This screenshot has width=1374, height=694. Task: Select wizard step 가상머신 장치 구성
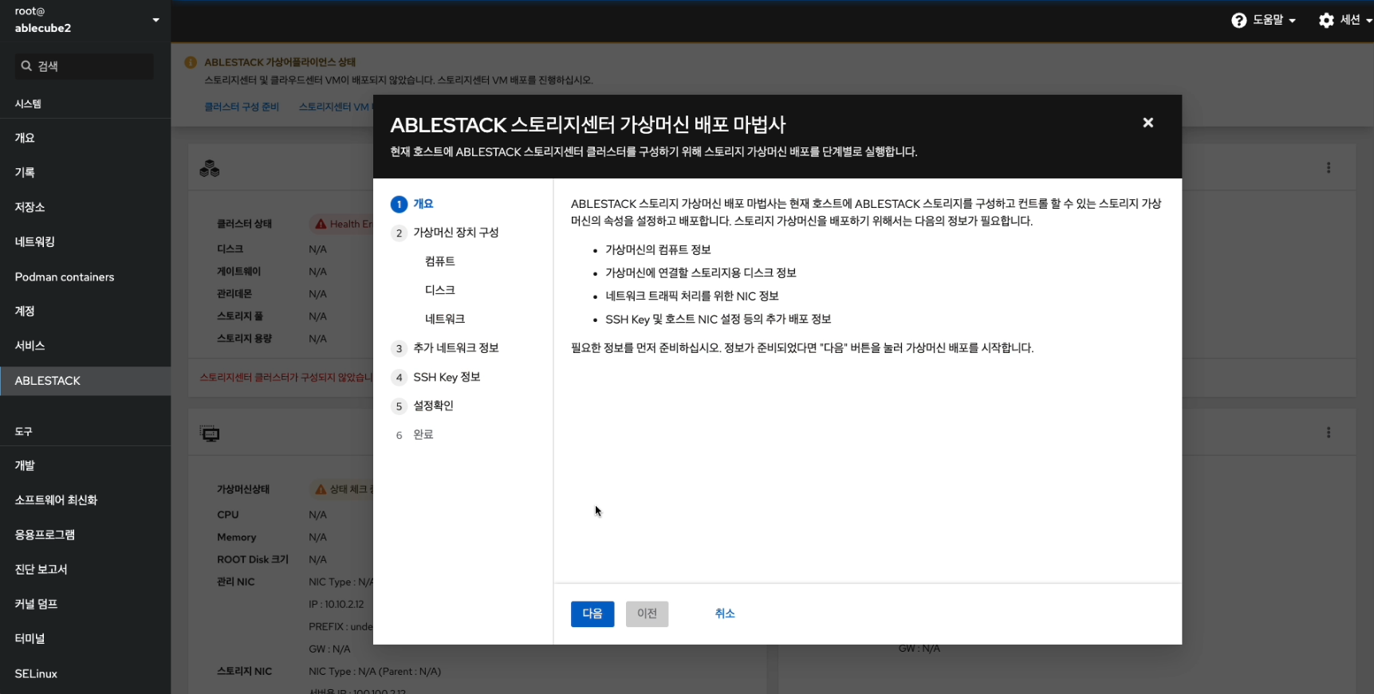(x=445, y=233)
